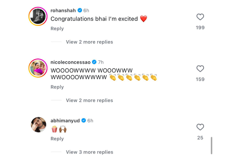Open rohanshah's profile picture
239x159 pixels.
pyautogui.click(x=38, y=17)
